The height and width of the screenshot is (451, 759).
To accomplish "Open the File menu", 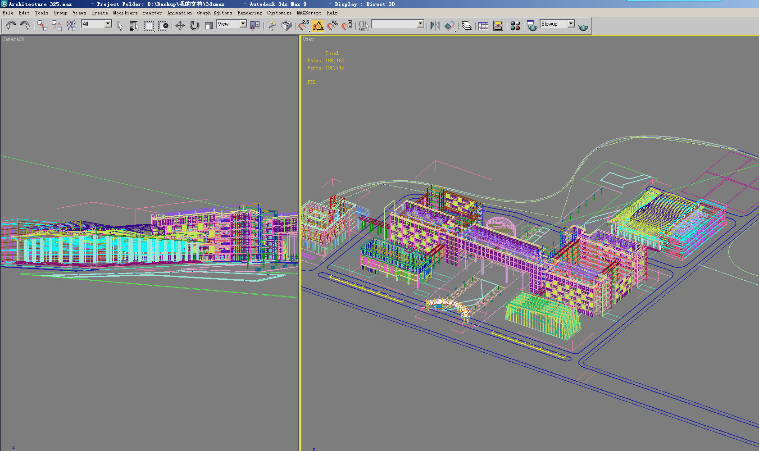I will [8, 13].
